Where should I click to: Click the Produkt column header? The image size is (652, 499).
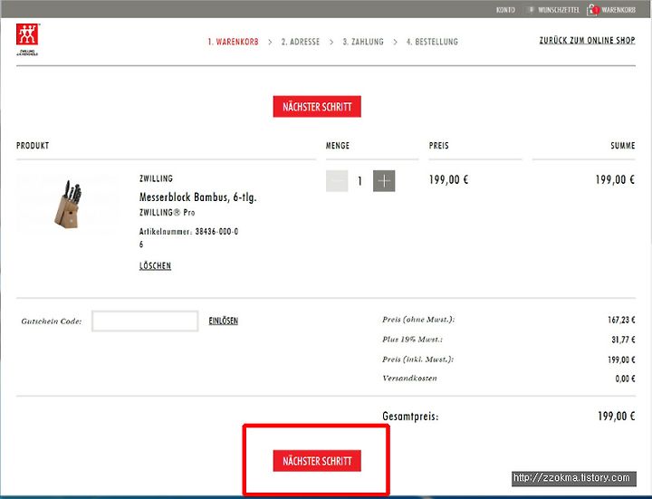[x=33, y=146]
